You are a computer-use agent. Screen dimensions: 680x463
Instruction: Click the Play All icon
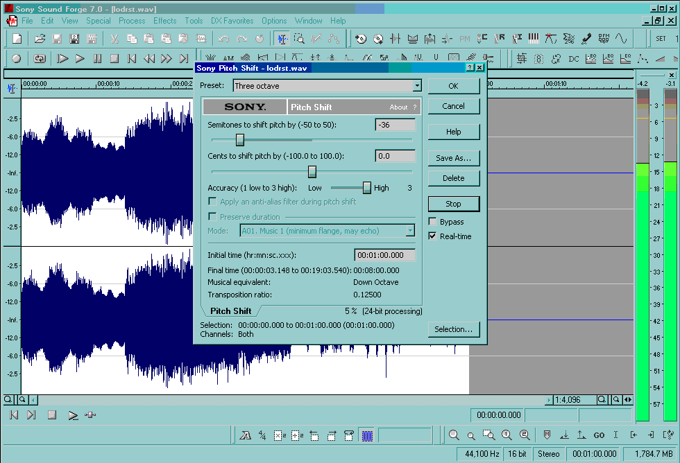62,58
